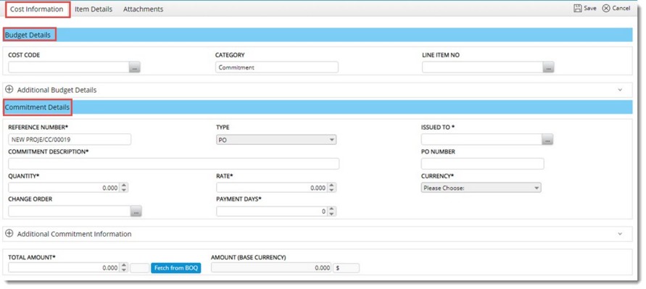Image resolution: width=646 pixels, height=289 pixels.
Task: Open Change Order lookup ellipsis button
Action: (136, 211)
